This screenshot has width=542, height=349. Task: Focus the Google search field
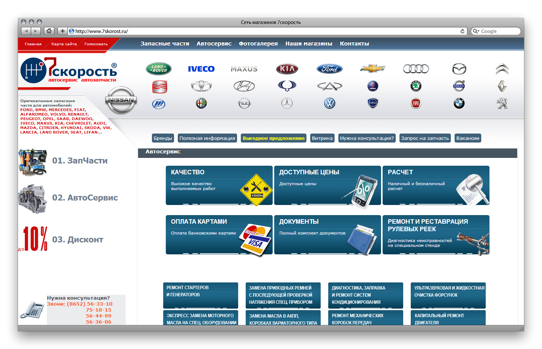[x=496, y=31]
